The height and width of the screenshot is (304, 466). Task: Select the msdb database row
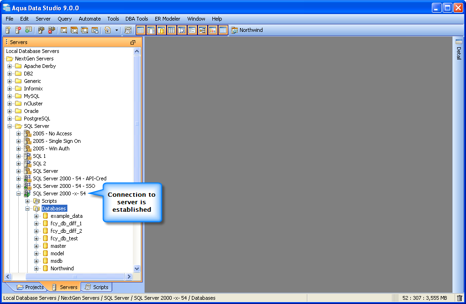[x=57, y=261]
